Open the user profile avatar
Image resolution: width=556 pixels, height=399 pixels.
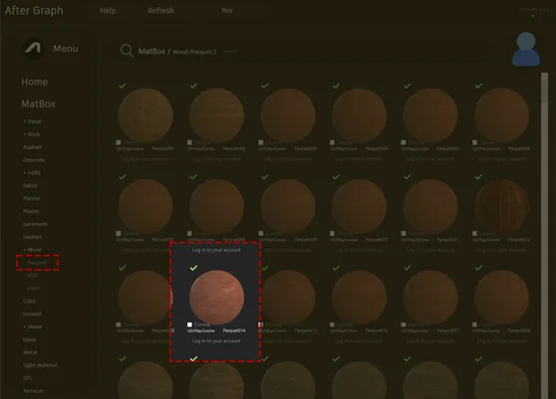(x=526, y=49)
